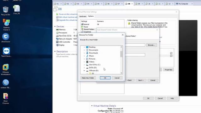Expand the Videos node in the folder tree
201x113 pixels.
(84, 62)
